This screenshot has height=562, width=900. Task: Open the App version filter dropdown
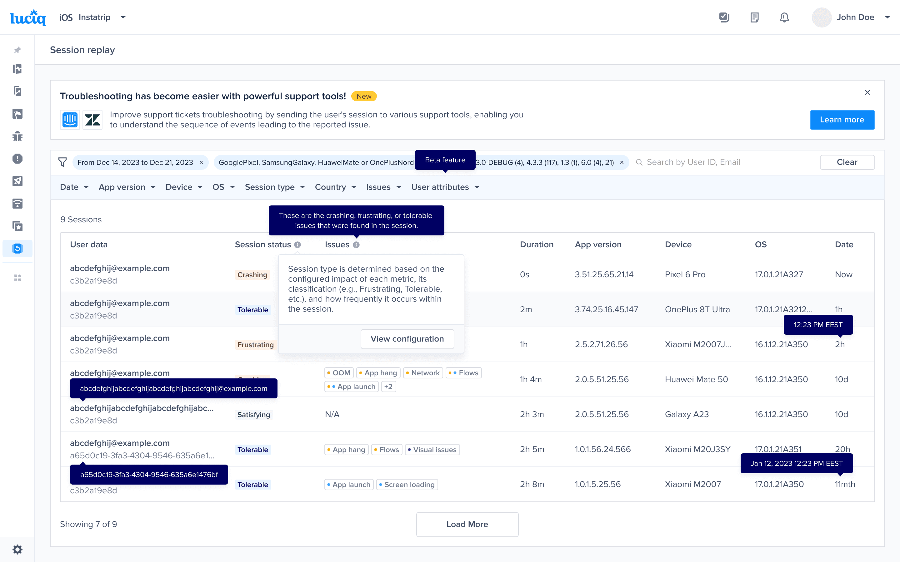click(127, 187)
